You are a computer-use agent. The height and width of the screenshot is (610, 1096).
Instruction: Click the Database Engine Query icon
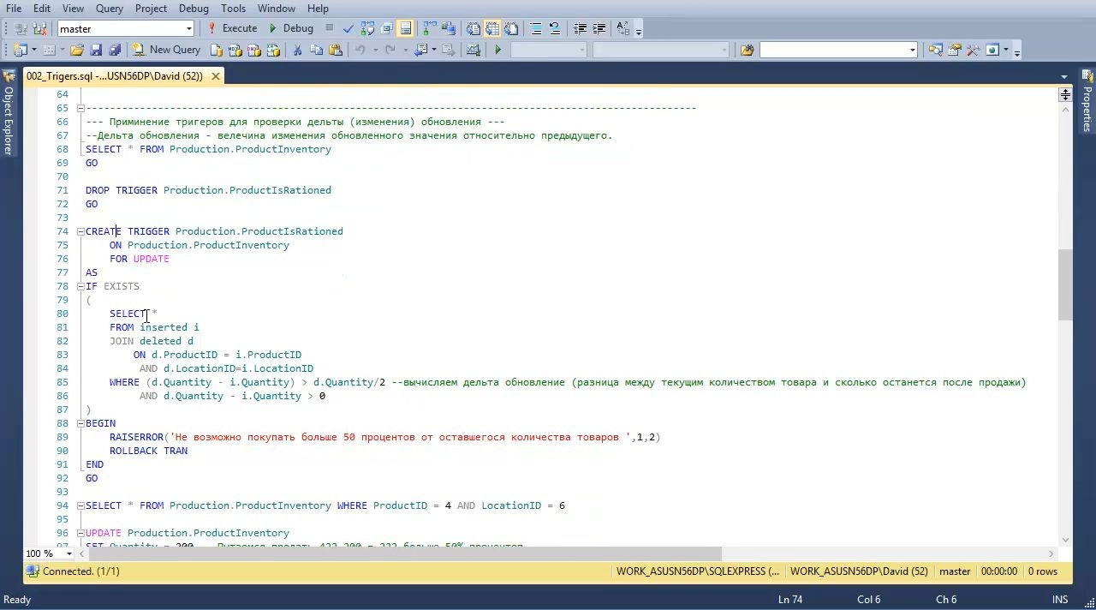pos(217,50)
